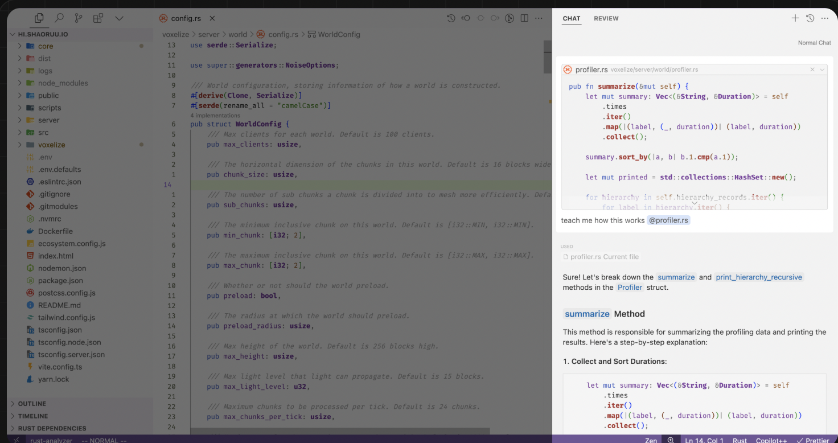
Task: Toggle Zen mode in the status bar
Action: click(651, 440)
